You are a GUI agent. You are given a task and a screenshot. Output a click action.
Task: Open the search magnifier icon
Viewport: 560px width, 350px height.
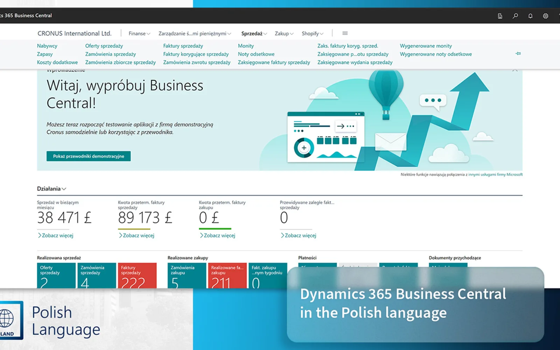point(515,16)
